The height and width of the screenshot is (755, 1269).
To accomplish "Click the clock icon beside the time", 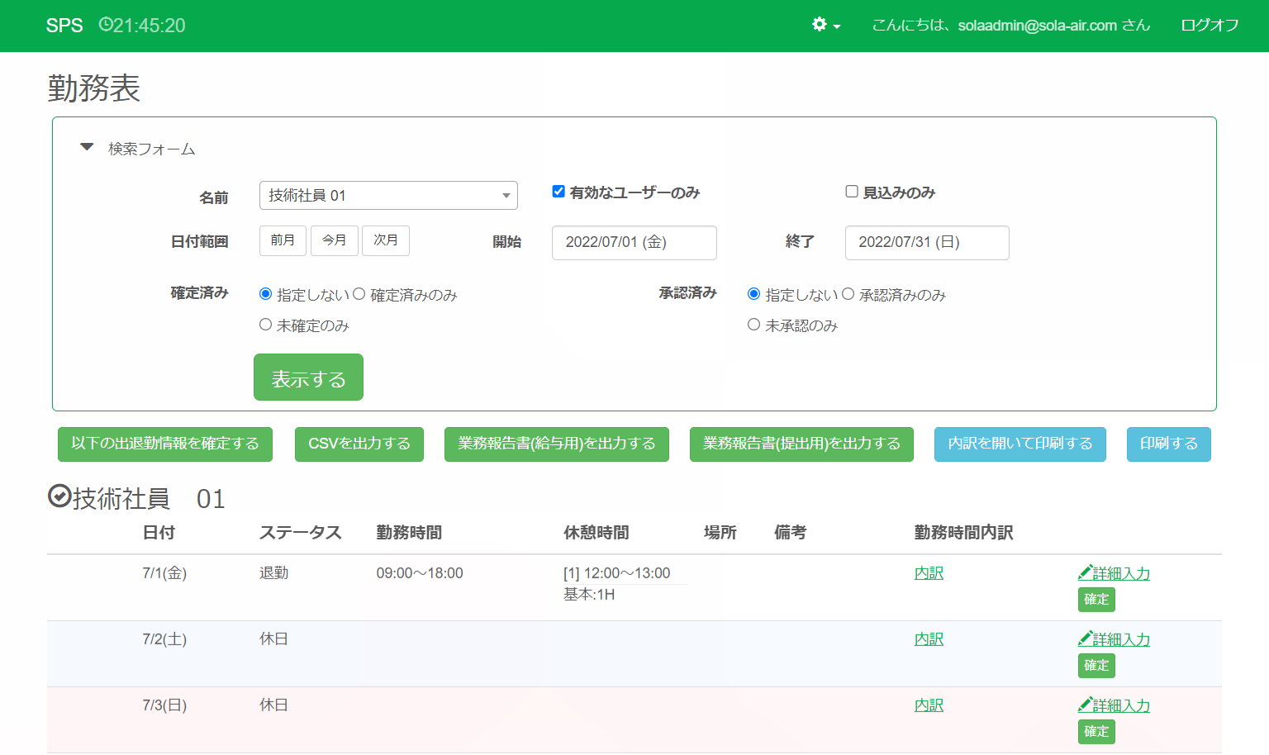I will (x=106, y=25).
